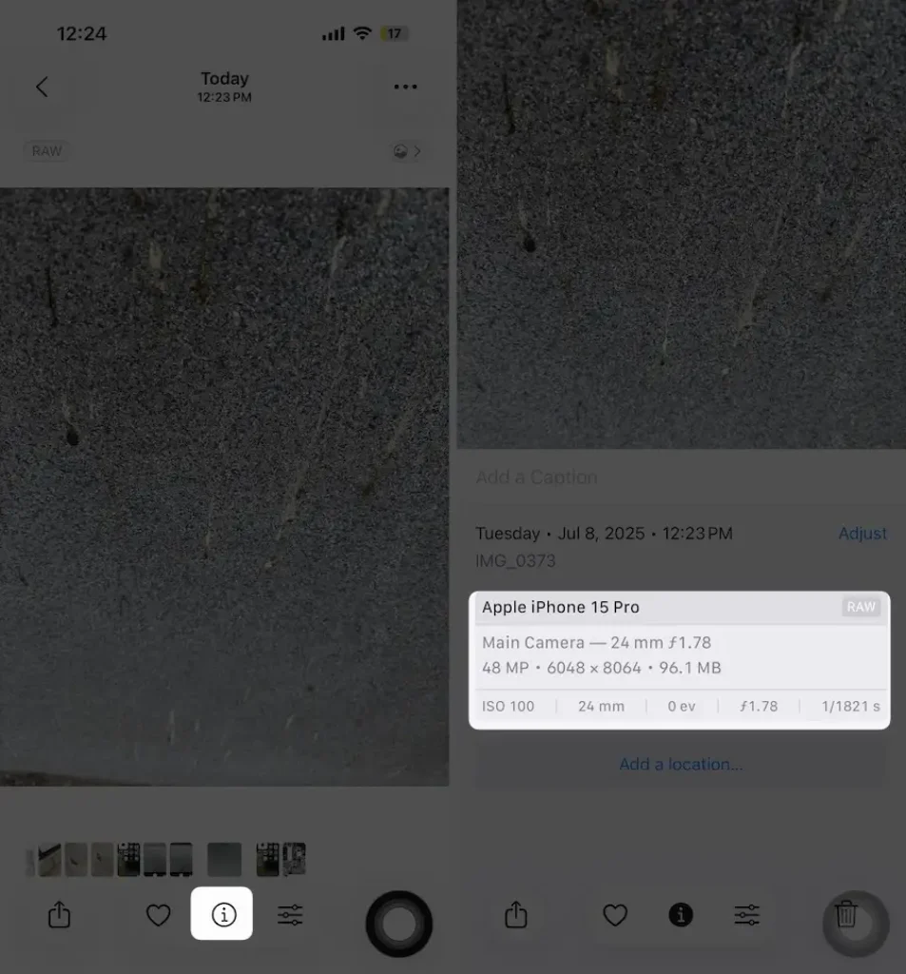Viewport: 906px width, 974px height.
Task: Go back using the chevron arrow
Action: pos(42,87)
